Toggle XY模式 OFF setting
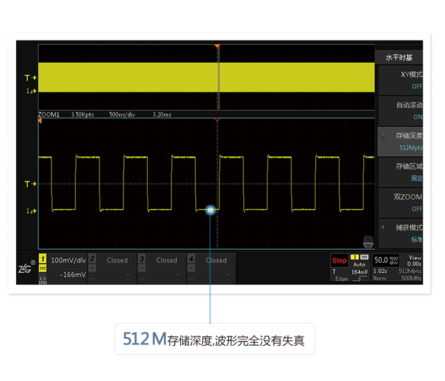Viewport: 445px width, 381px height. 400,80
